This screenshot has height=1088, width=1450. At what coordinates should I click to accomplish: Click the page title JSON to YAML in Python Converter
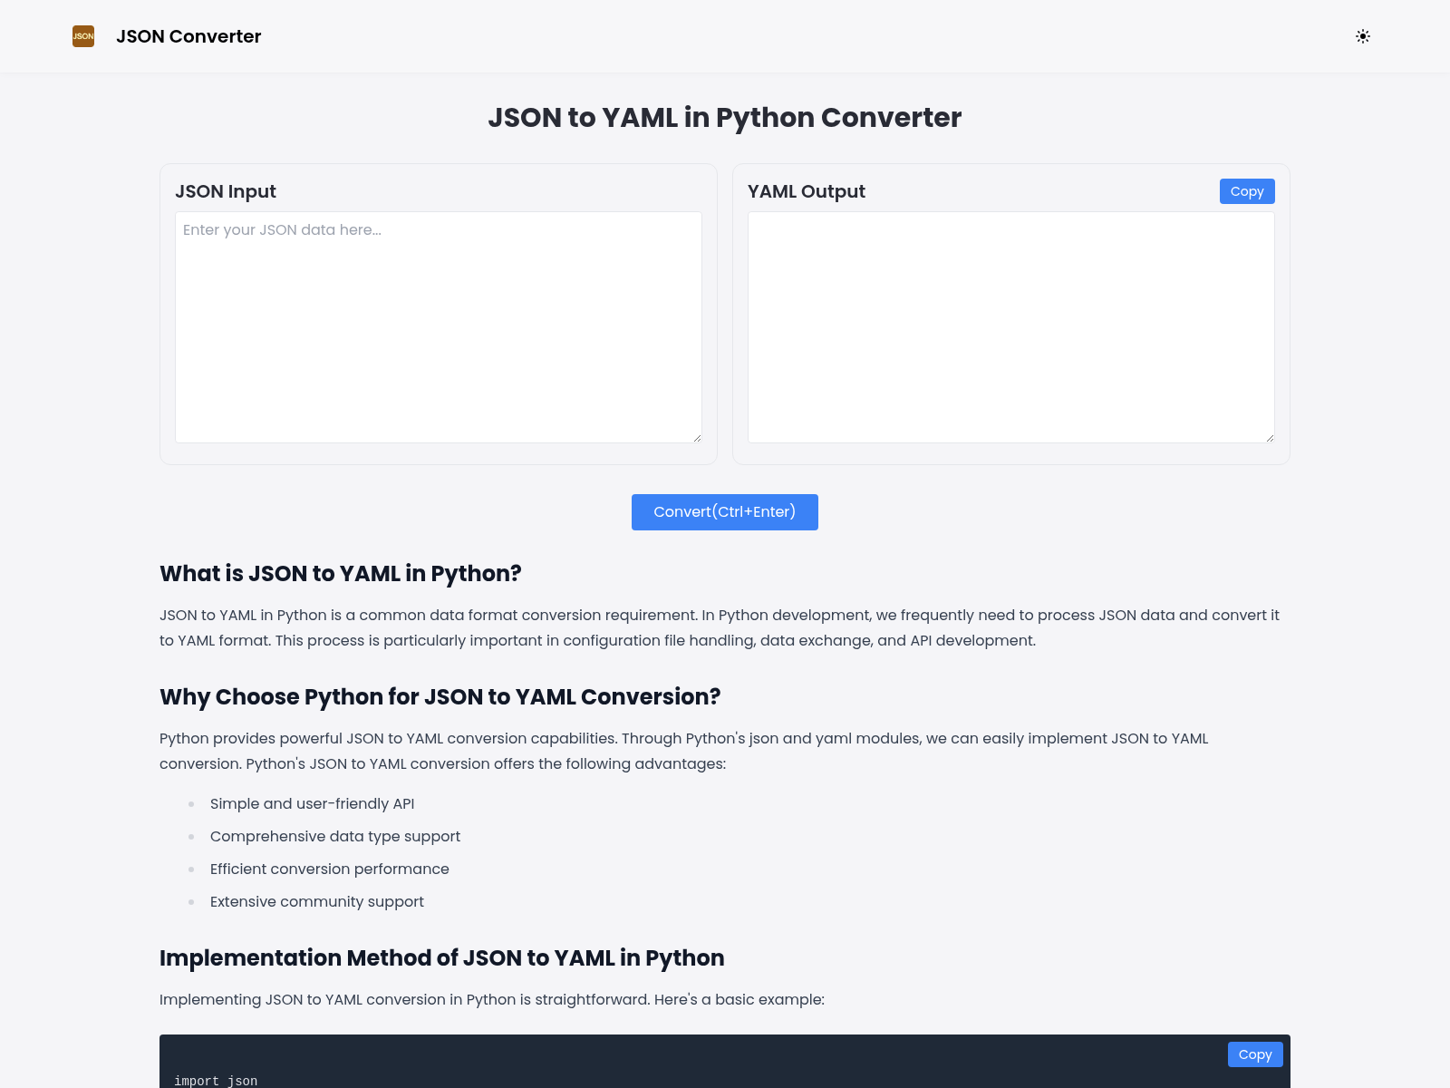pyautogui.click(x=725, y=117)
